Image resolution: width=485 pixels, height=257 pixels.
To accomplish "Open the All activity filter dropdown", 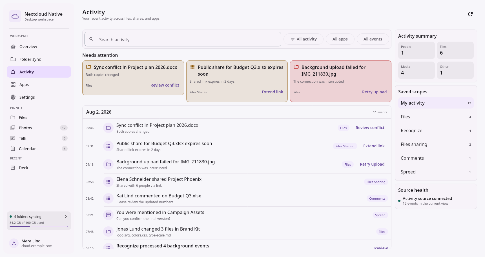I will [304, 39].
